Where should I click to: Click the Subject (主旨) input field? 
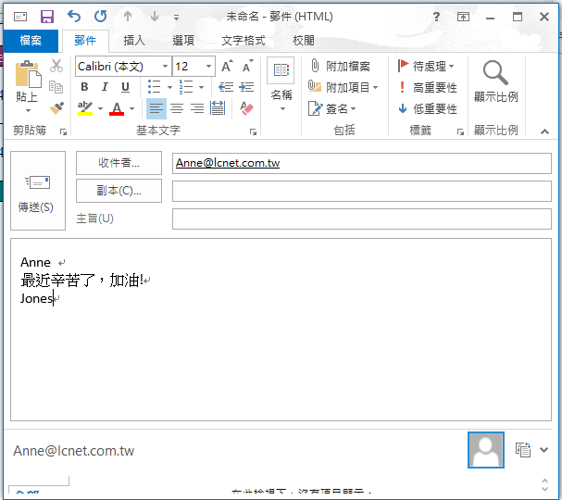pyautogui.click(x=361, y=219)
